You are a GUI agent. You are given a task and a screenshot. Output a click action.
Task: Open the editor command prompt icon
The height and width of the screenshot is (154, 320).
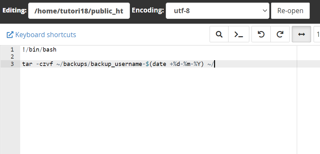tap(239, 34)
